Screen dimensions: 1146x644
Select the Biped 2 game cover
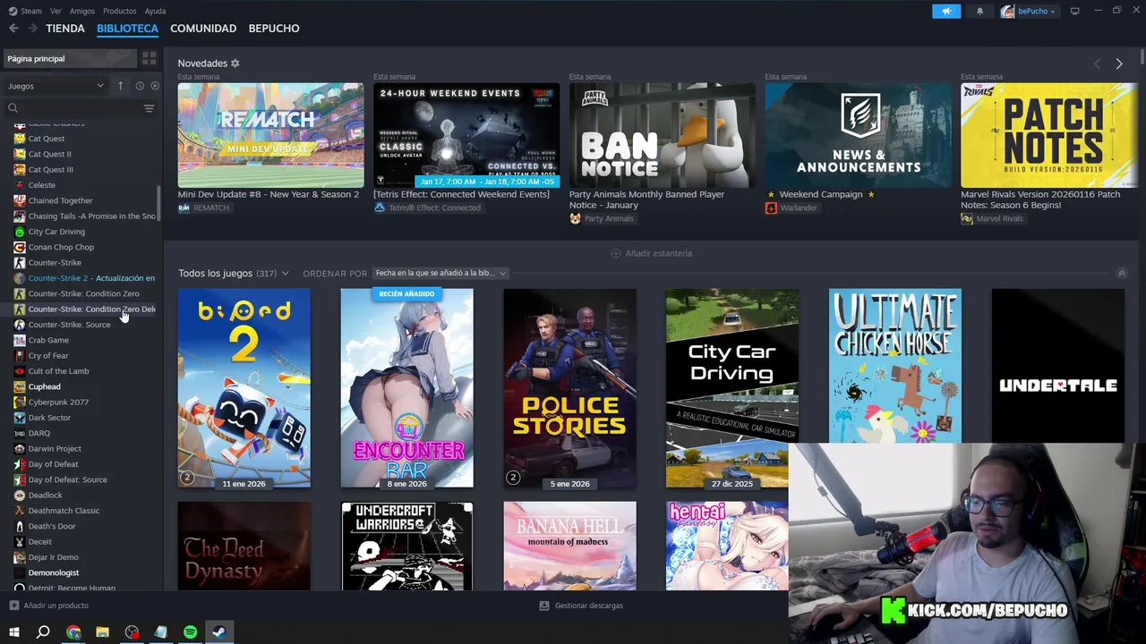pyautogui.click(x=244, y=388)
